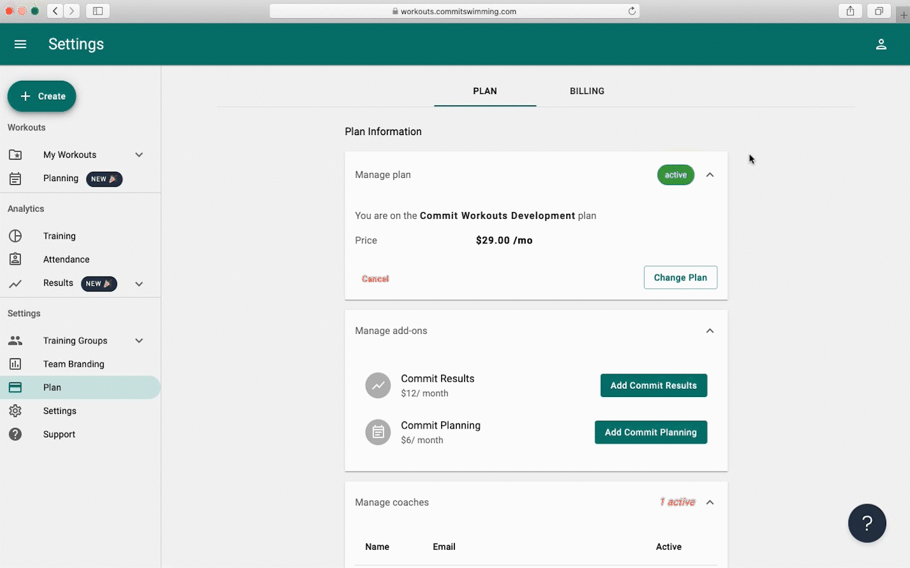Click the Email column header
Viewport: 910px width, 568px height.
tap(444, 547)
